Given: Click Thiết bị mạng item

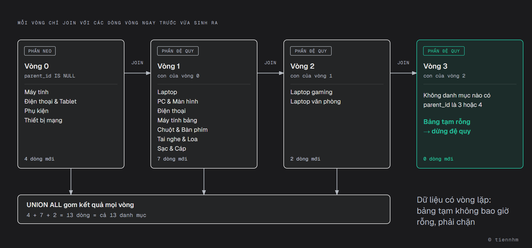Looking at the screenshot, I should (x=43, y=120).
